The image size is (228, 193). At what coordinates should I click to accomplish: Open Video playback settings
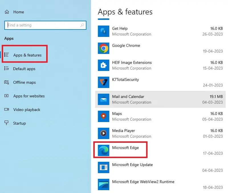click(26, 110)
